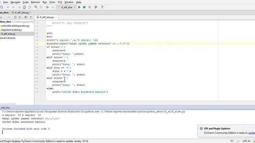The image size is (255, 143).
Task: Click the Help question mark icon
Action: point(102,7)
